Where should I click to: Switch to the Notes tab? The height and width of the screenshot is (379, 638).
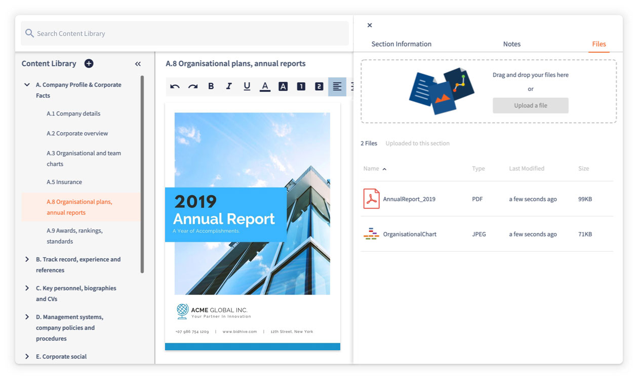pyautogui.click(x=512, y=44)
